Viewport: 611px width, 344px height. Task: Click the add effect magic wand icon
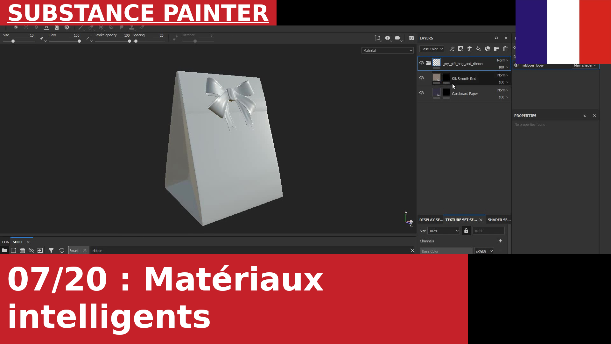(x=452, y=49)
